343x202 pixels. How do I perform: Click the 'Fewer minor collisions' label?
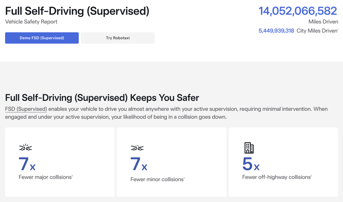click(x=157, y=179)
